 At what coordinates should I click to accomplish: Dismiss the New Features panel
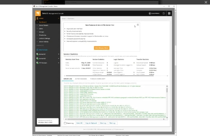(x=138, y=25)
